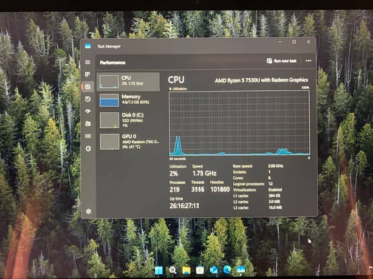Screen dimensions: 373x279
Task: Click the Performance page heading
Action: pos(112,62)
